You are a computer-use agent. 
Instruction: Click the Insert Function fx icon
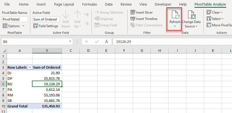(106, 42)
